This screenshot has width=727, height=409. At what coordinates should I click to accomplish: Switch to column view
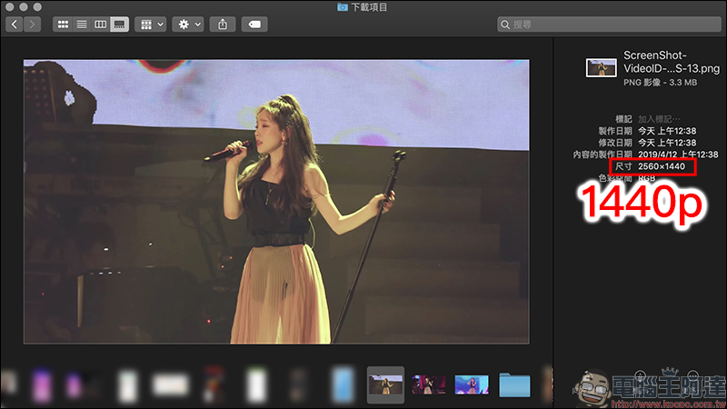pyautogui.click(x=101, y=24)
